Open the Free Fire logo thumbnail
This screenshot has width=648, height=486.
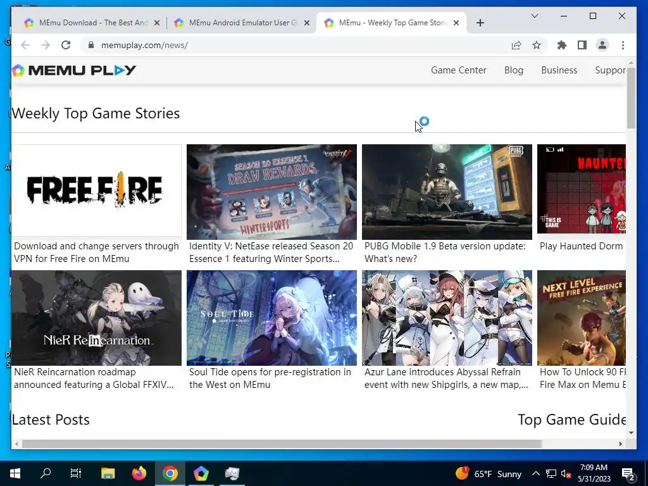coord(96,192)
